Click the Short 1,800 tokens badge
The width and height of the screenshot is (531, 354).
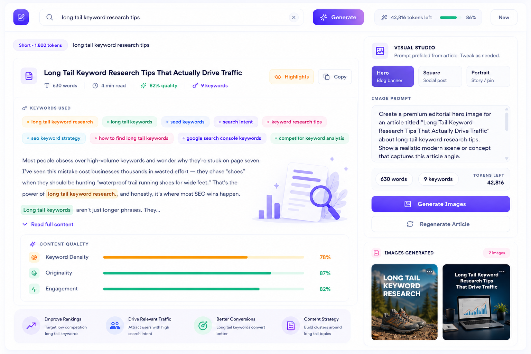click(40, 45)
